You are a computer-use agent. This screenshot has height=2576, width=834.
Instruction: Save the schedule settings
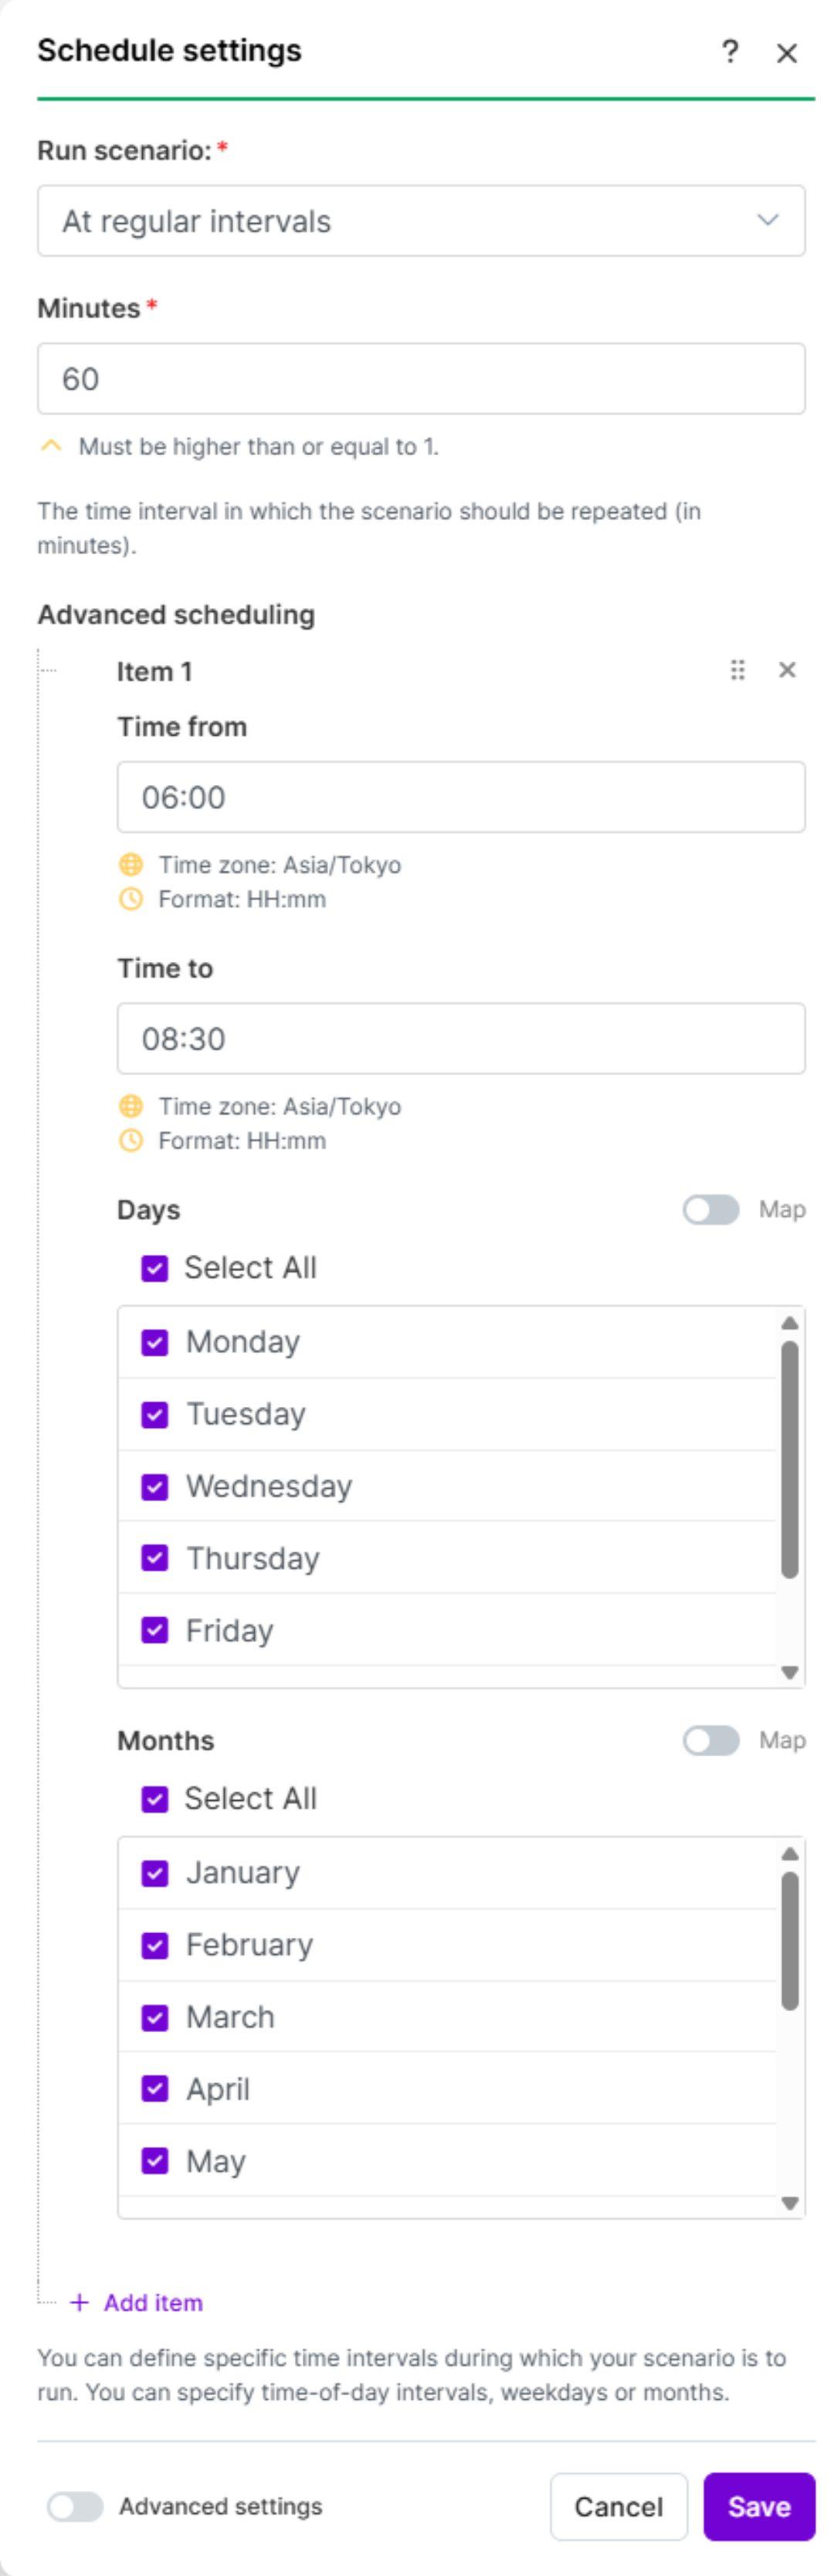pyautogui.click(x=758, y=2506)
